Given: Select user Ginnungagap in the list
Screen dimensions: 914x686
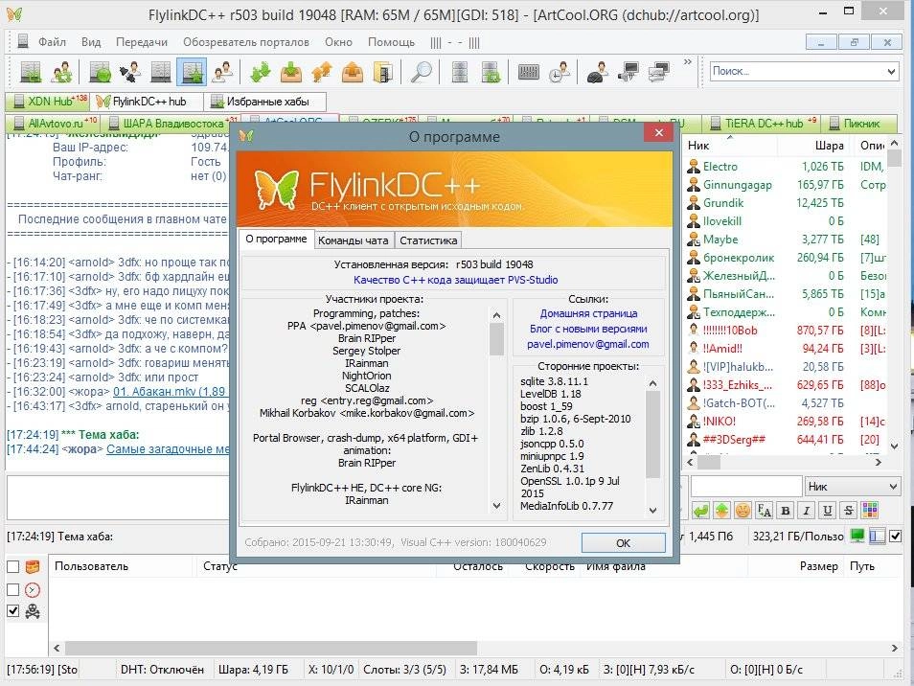Looking at the screenshot, I should coord(737,185).
